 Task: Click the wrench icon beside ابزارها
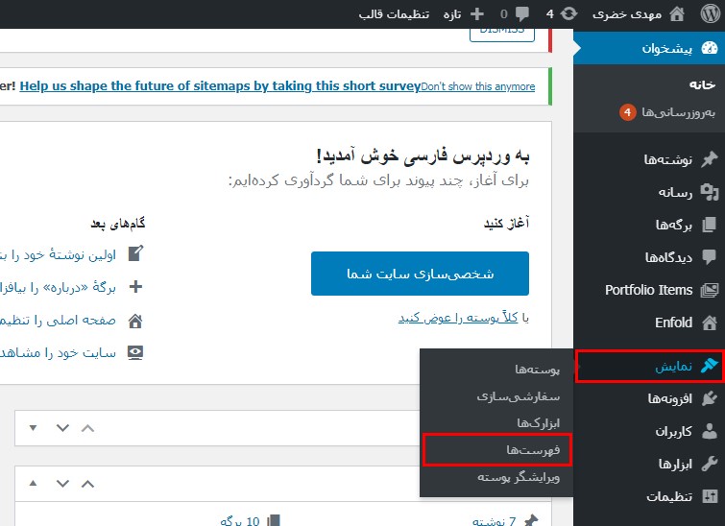(x=710, y=464)
